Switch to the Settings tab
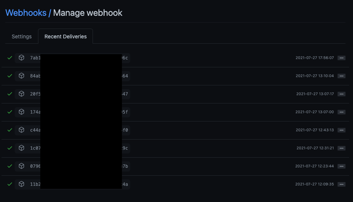The height and width of the screenshot is (202, 353). (21, 36)
